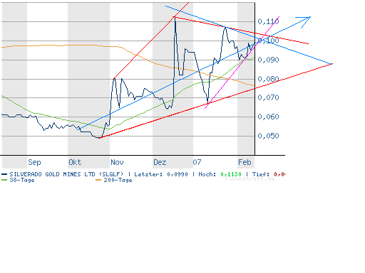Viewport: 365px width, 273px height.
Task: Click the Letzter 0,0990 value
Action: (178, 174)
